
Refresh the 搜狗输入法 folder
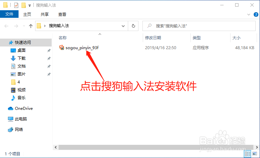133,26
